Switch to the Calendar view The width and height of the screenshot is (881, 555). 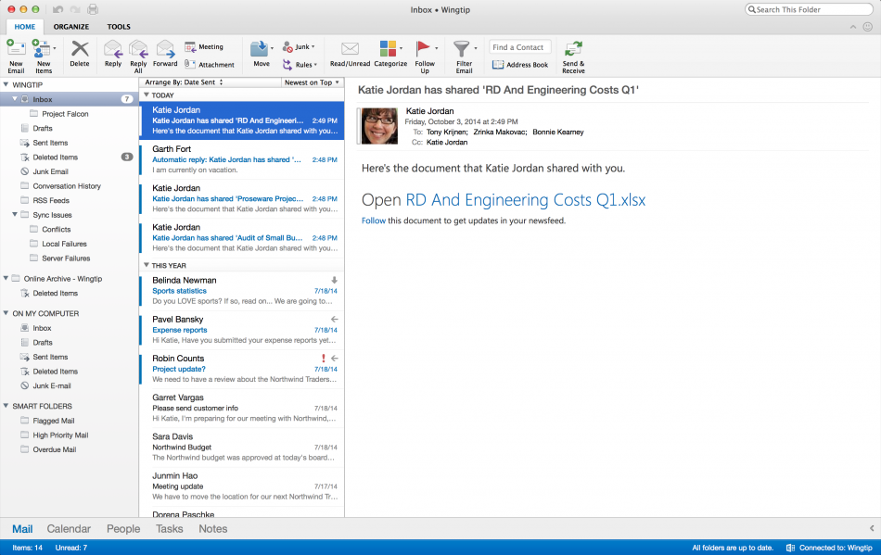(x=69, y=529)
